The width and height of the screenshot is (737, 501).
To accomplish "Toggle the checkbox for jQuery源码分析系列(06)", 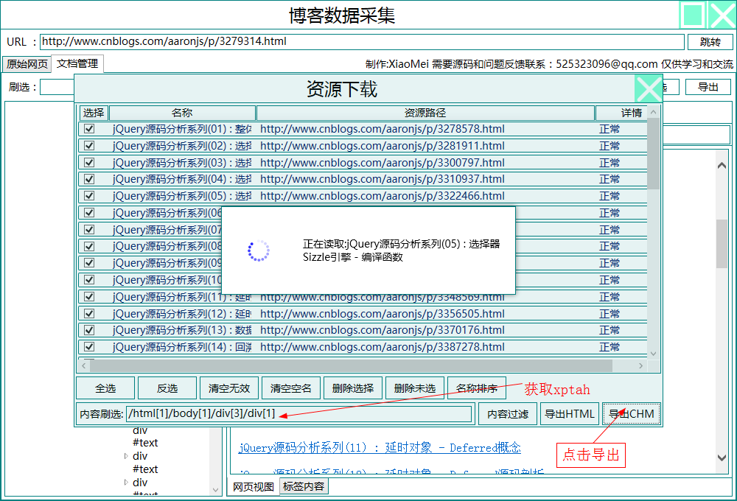I will [x=89, y=213].
